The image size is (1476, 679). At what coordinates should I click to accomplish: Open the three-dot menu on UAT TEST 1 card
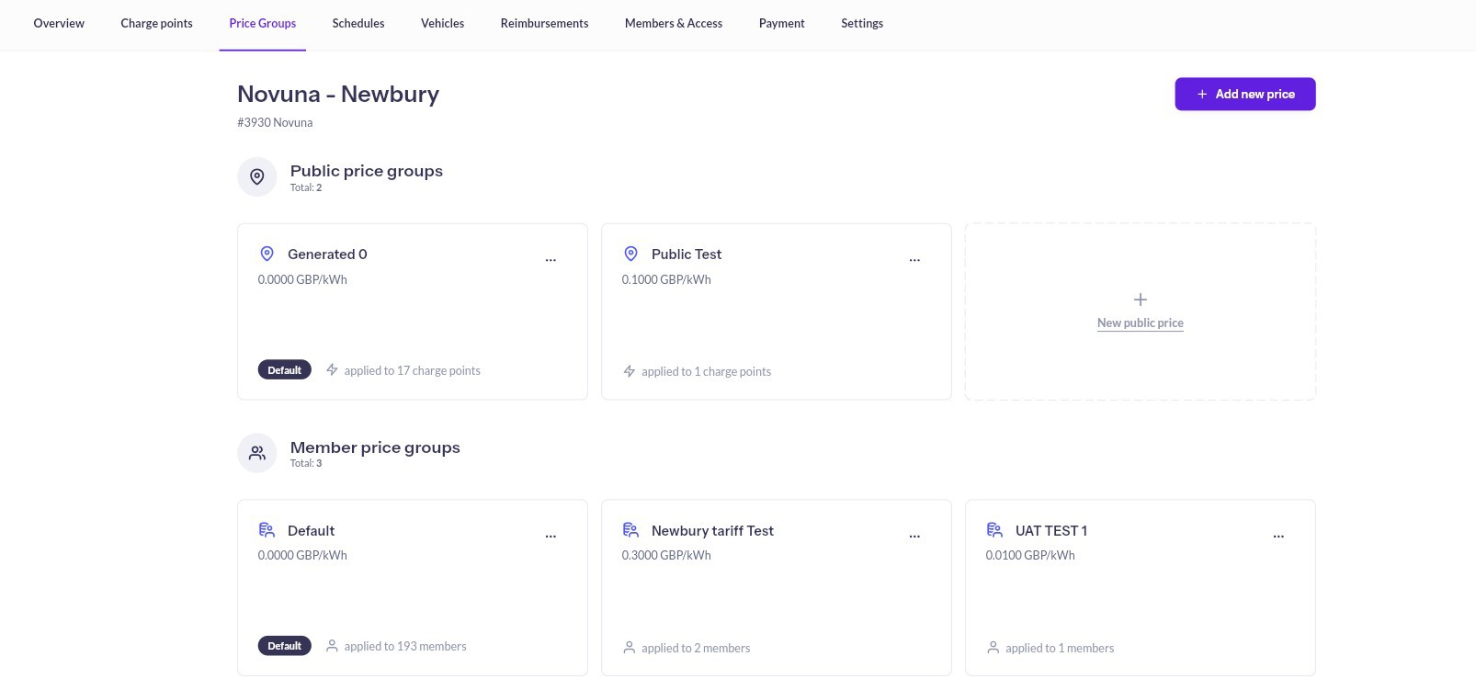point(1278,536)
